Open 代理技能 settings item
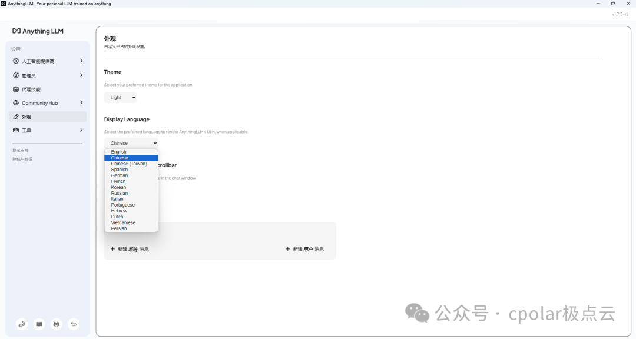 48,89
